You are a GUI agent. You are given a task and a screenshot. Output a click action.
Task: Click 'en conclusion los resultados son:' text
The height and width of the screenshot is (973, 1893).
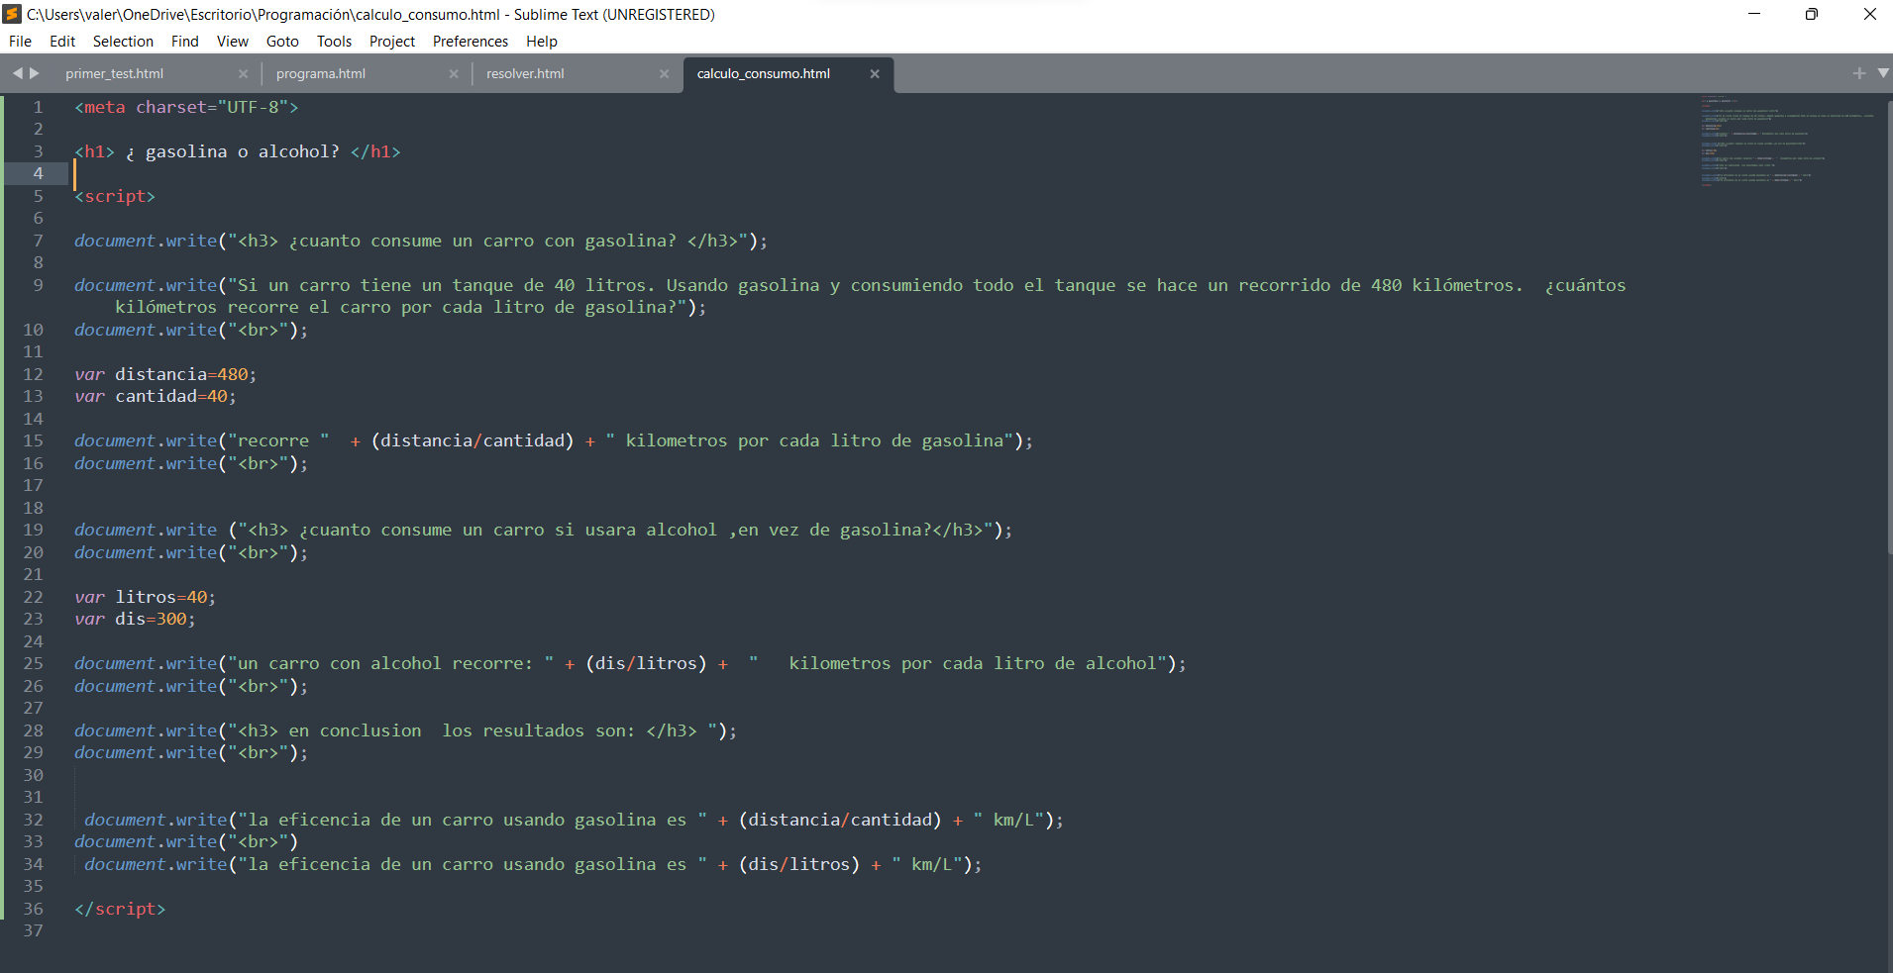tap(463, 730)
